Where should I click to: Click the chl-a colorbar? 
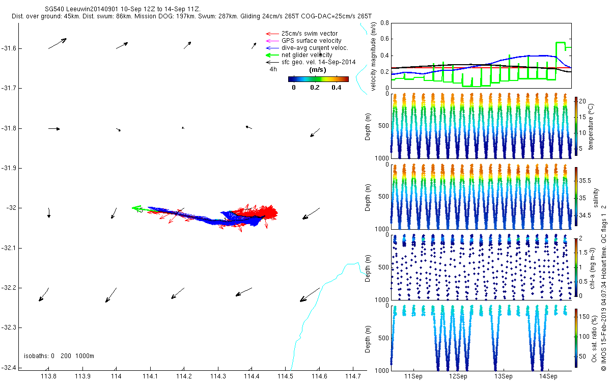(x=576, y=267)
